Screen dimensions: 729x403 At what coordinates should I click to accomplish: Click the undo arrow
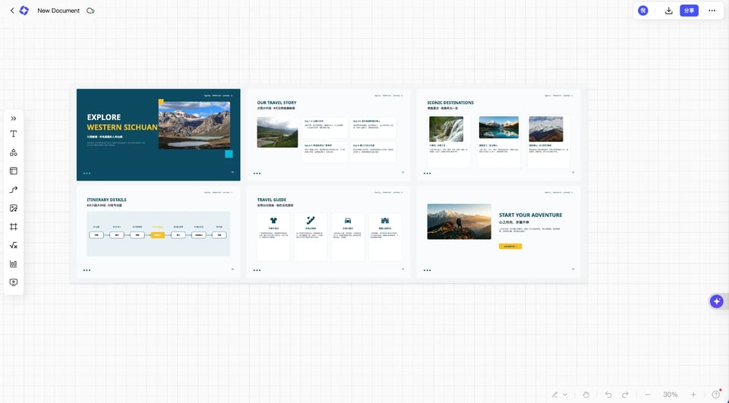pos(608,395)
